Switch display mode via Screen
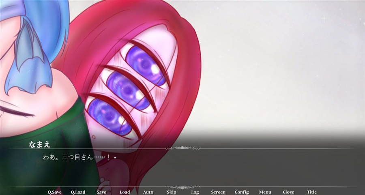365x195 pixels. click(218, 192)
